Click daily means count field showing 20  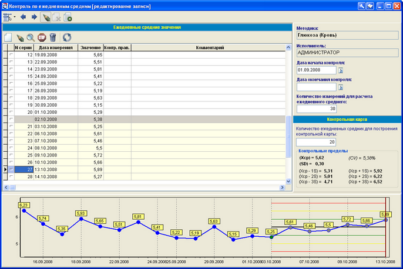pos(316,142)
